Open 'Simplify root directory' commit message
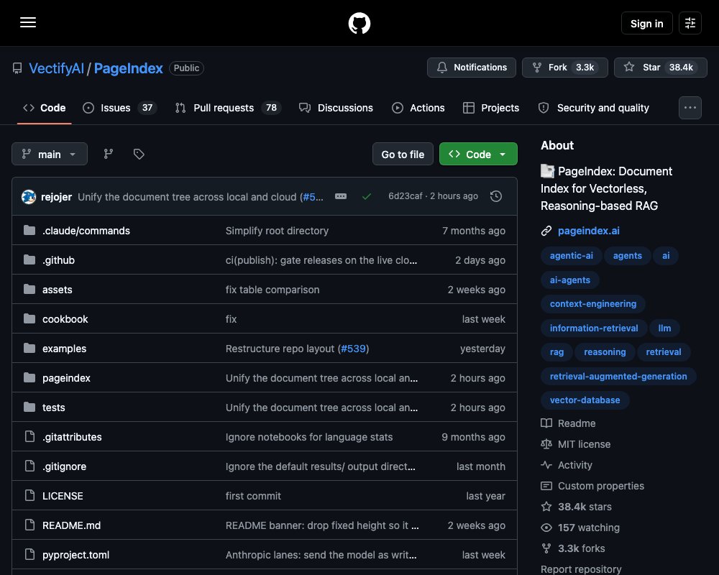The width and height of the screenshot is (719, 575). click(277, 231)
